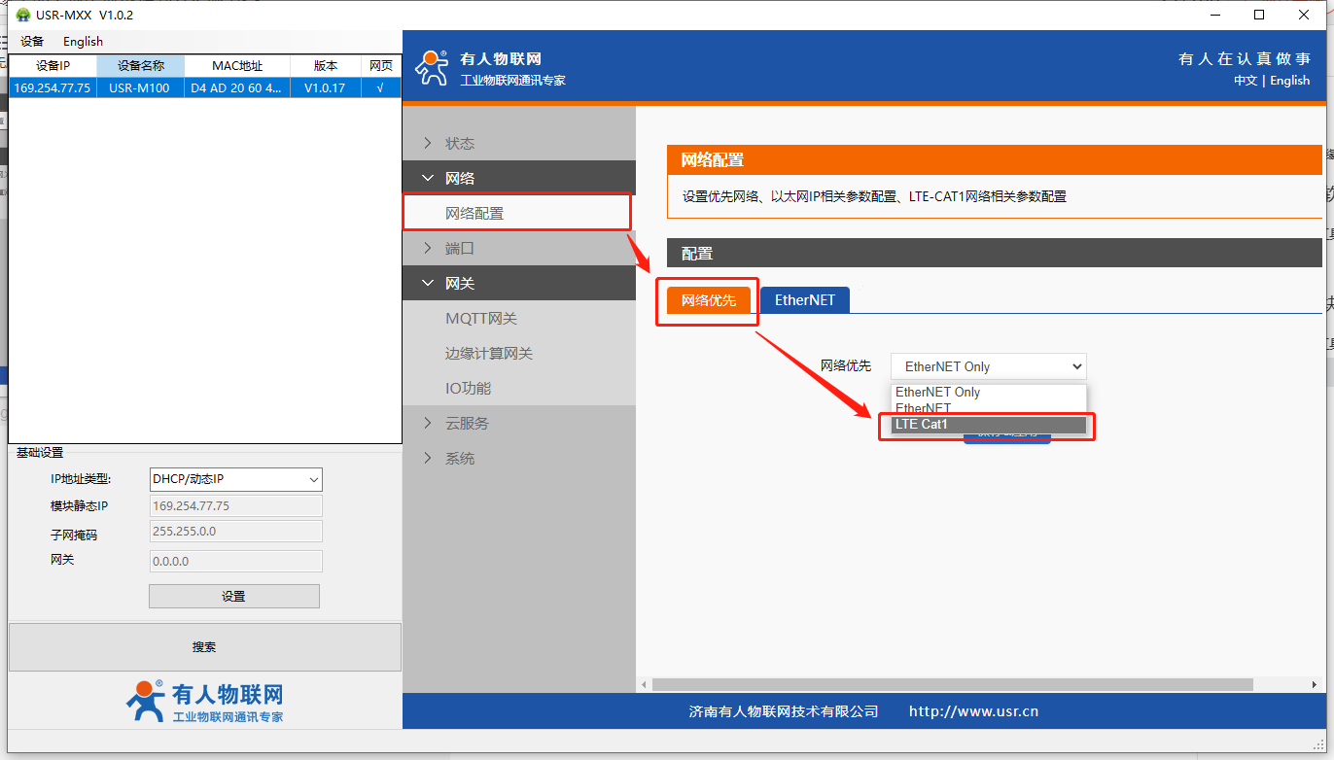This screenshot has width=1334, height=760.
Task: Open the IP地址类型 combo box
Action: pos(236,479)
